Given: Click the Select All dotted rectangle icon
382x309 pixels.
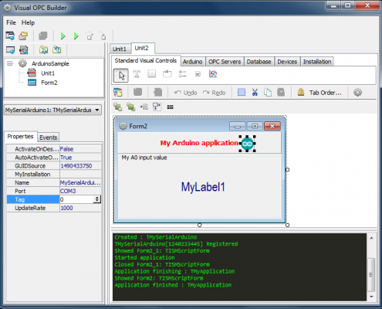Looking at the screenshot, I should (x=242, y=92).
